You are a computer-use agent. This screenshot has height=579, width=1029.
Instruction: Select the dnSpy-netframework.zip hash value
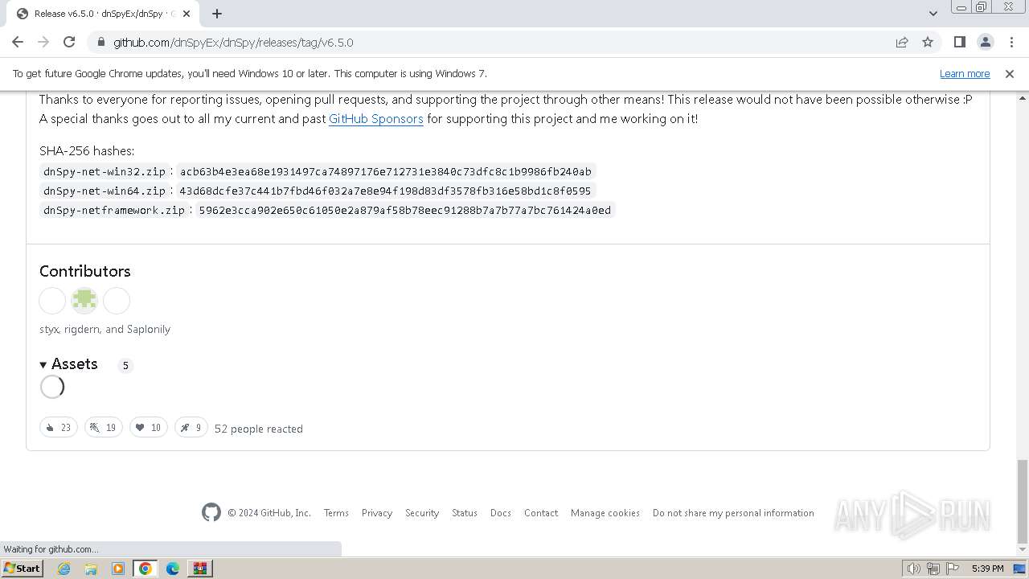[x=405, y=210]
